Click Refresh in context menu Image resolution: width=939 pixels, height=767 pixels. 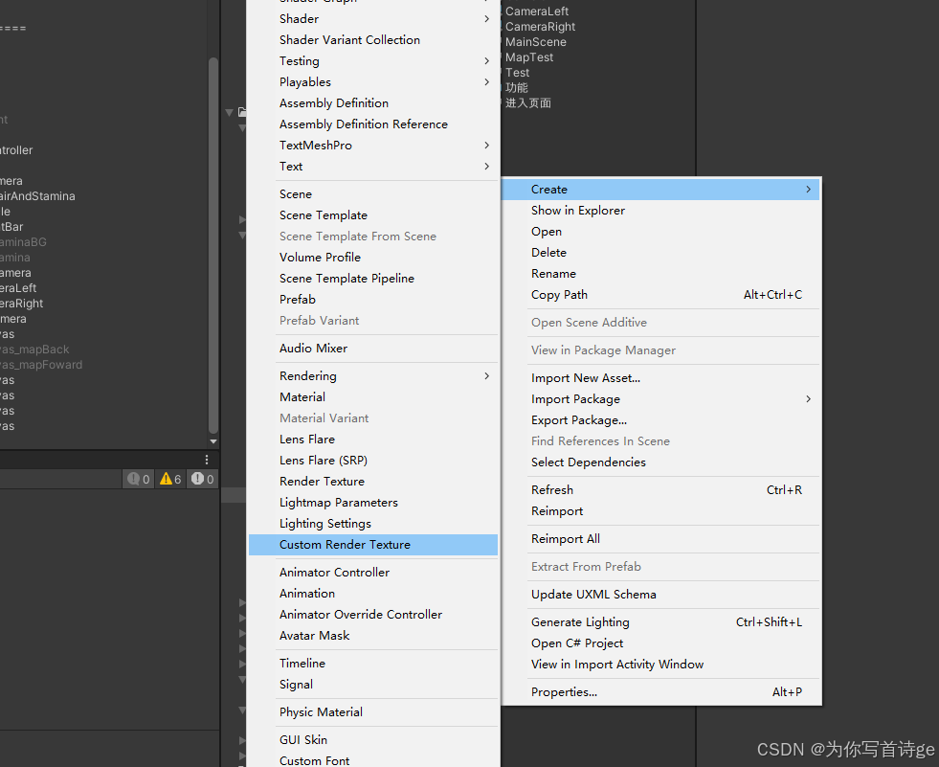[x=661, y=490]
